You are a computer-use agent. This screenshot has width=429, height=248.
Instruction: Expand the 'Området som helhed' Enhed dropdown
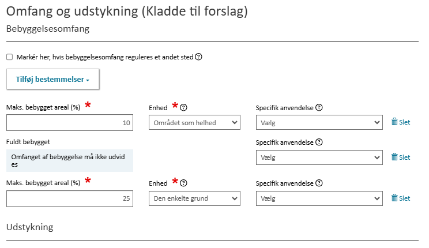[194, 122]
